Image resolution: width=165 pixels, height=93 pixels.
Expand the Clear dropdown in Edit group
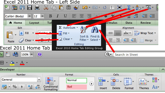tap(33, 40)
